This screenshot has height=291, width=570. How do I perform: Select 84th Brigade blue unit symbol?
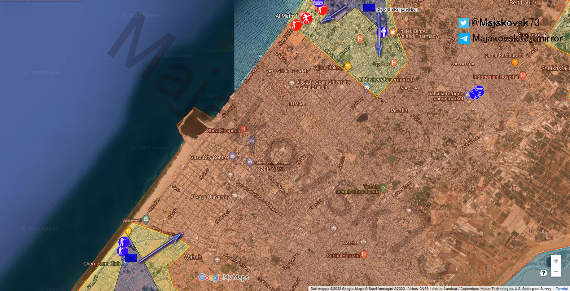pyautogui.click(x=369, y=7)
